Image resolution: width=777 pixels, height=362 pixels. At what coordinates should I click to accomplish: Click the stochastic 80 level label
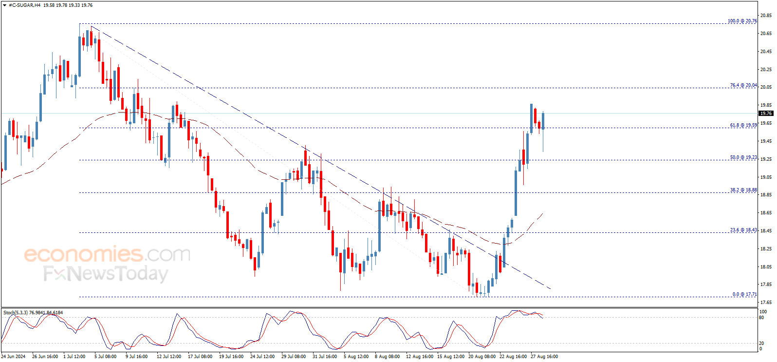[761, 318]
